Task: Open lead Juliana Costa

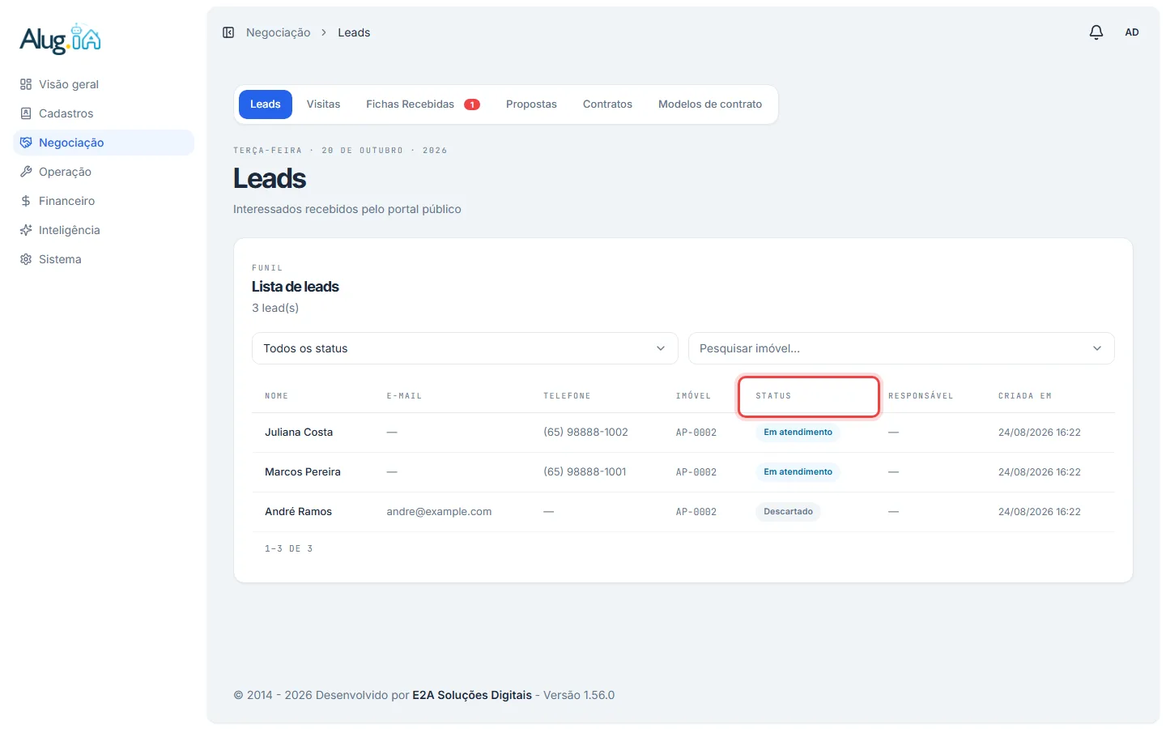Action: (x=299, y=433)
